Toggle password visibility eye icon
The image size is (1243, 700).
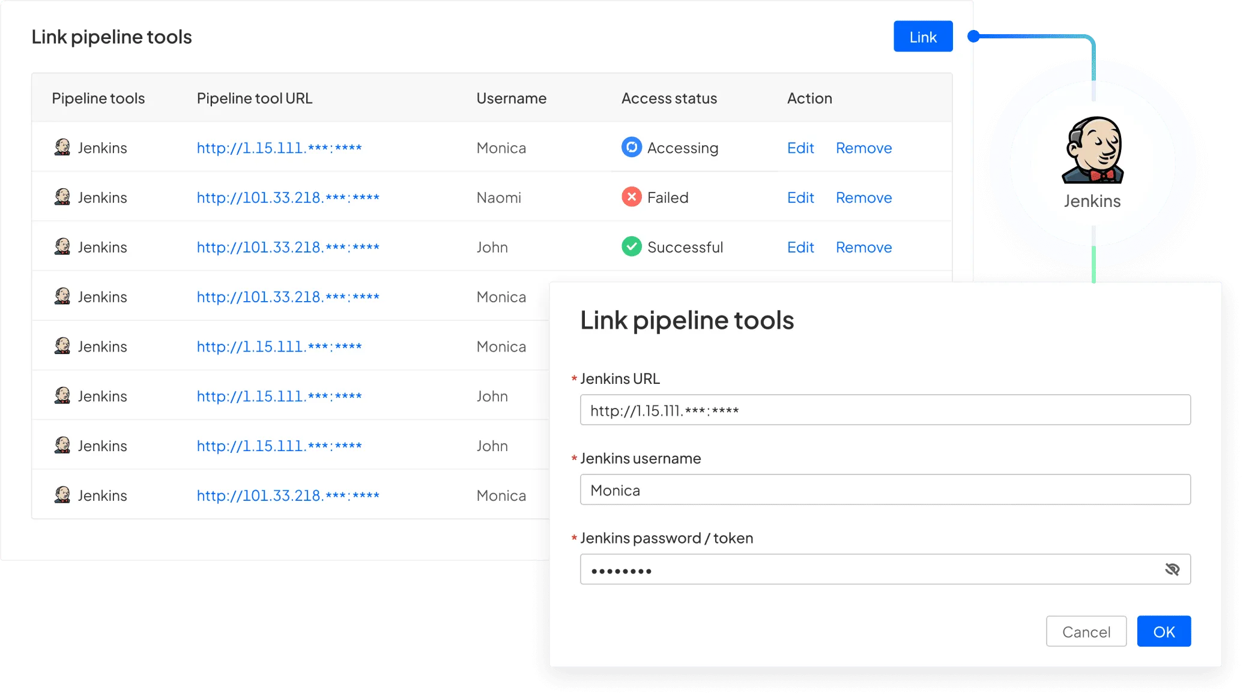point(1172,569)
